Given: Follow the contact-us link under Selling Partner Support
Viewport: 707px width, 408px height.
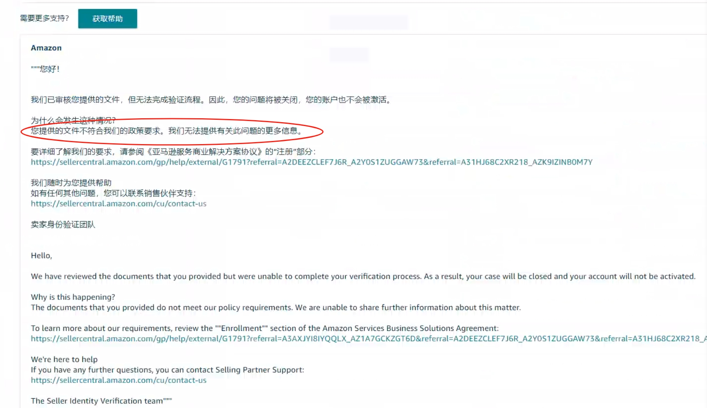Looking at the screenshot, I should pyautogui.click(x=118, y=380).
